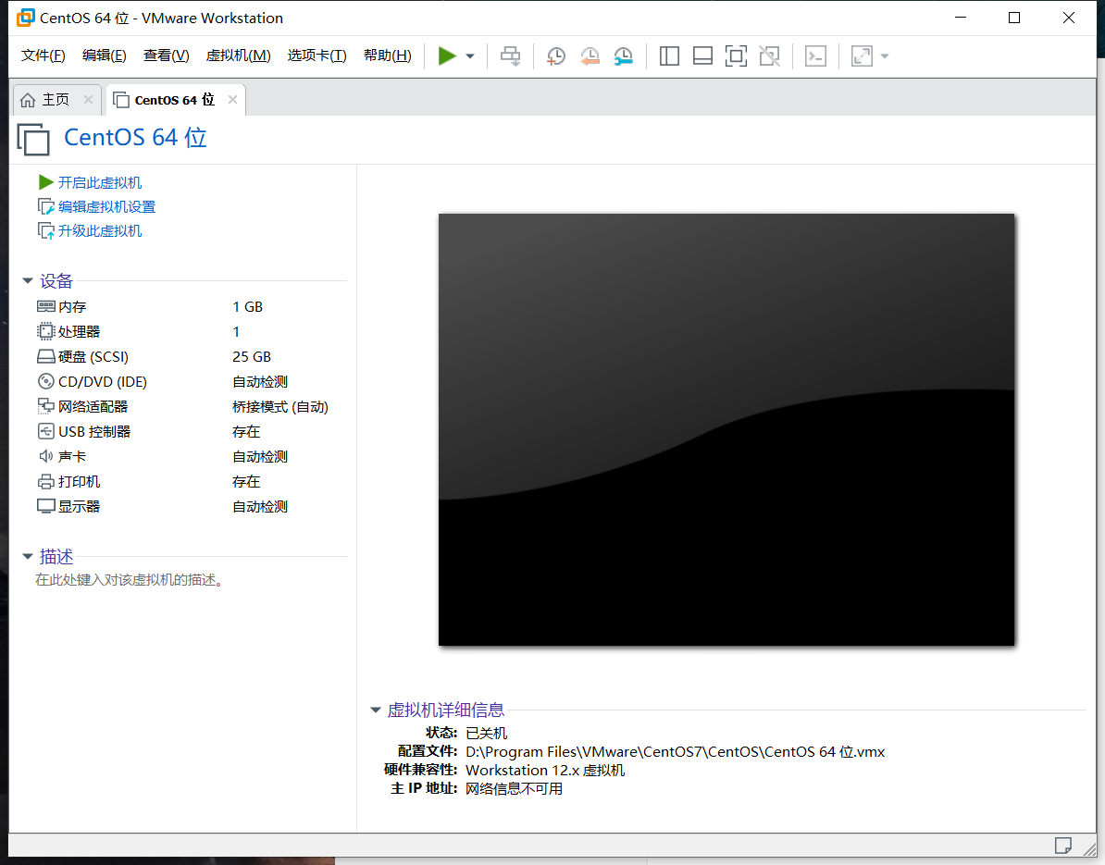Screen dimensions: 1105x865
Task: Collapse the 设备 devices section
Action: [x=27, y=280]
